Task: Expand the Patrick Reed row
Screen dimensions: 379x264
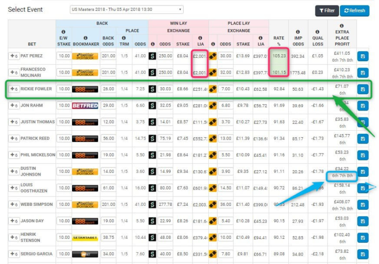Action: (14, 138)
